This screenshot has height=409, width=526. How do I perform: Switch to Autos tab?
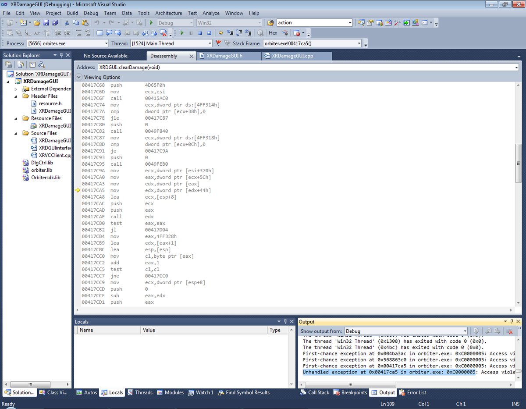pos(87,392)
